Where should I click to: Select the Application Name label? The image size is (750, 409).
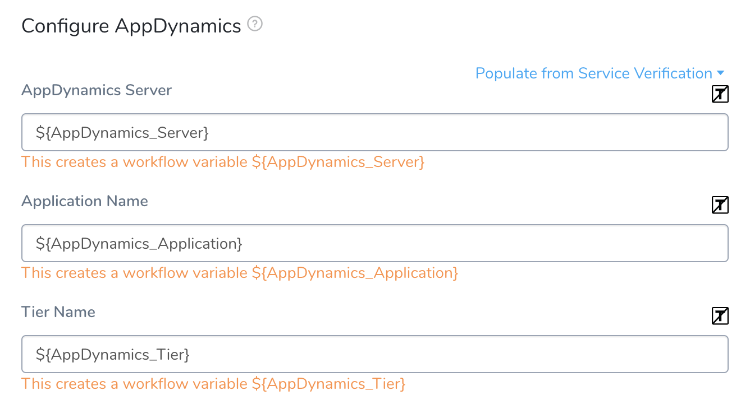tap(85, 201)
